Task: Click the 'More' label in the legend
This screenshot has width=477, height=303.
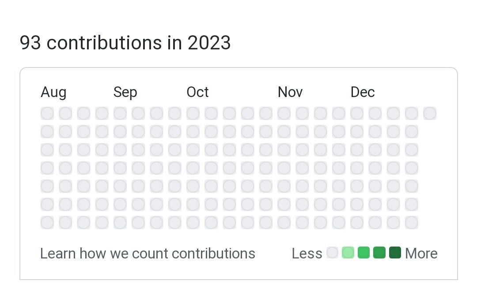Action: click(421, 253)
